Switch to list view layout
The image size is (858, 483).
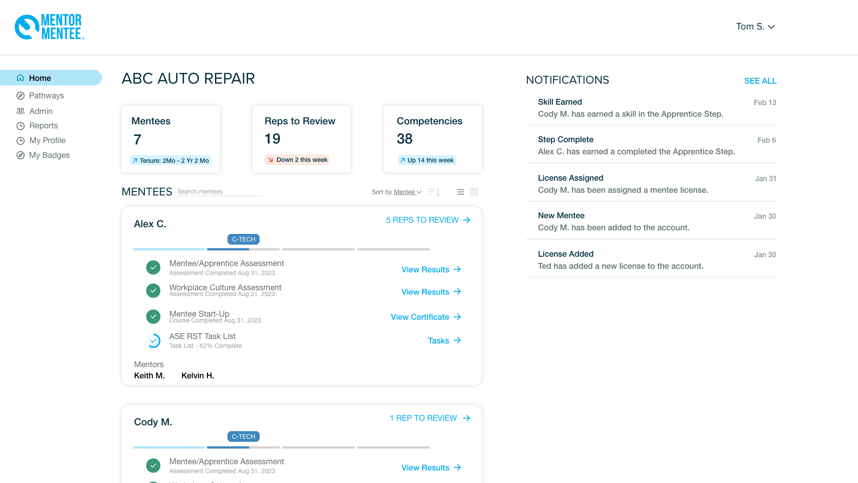point(461,192)
